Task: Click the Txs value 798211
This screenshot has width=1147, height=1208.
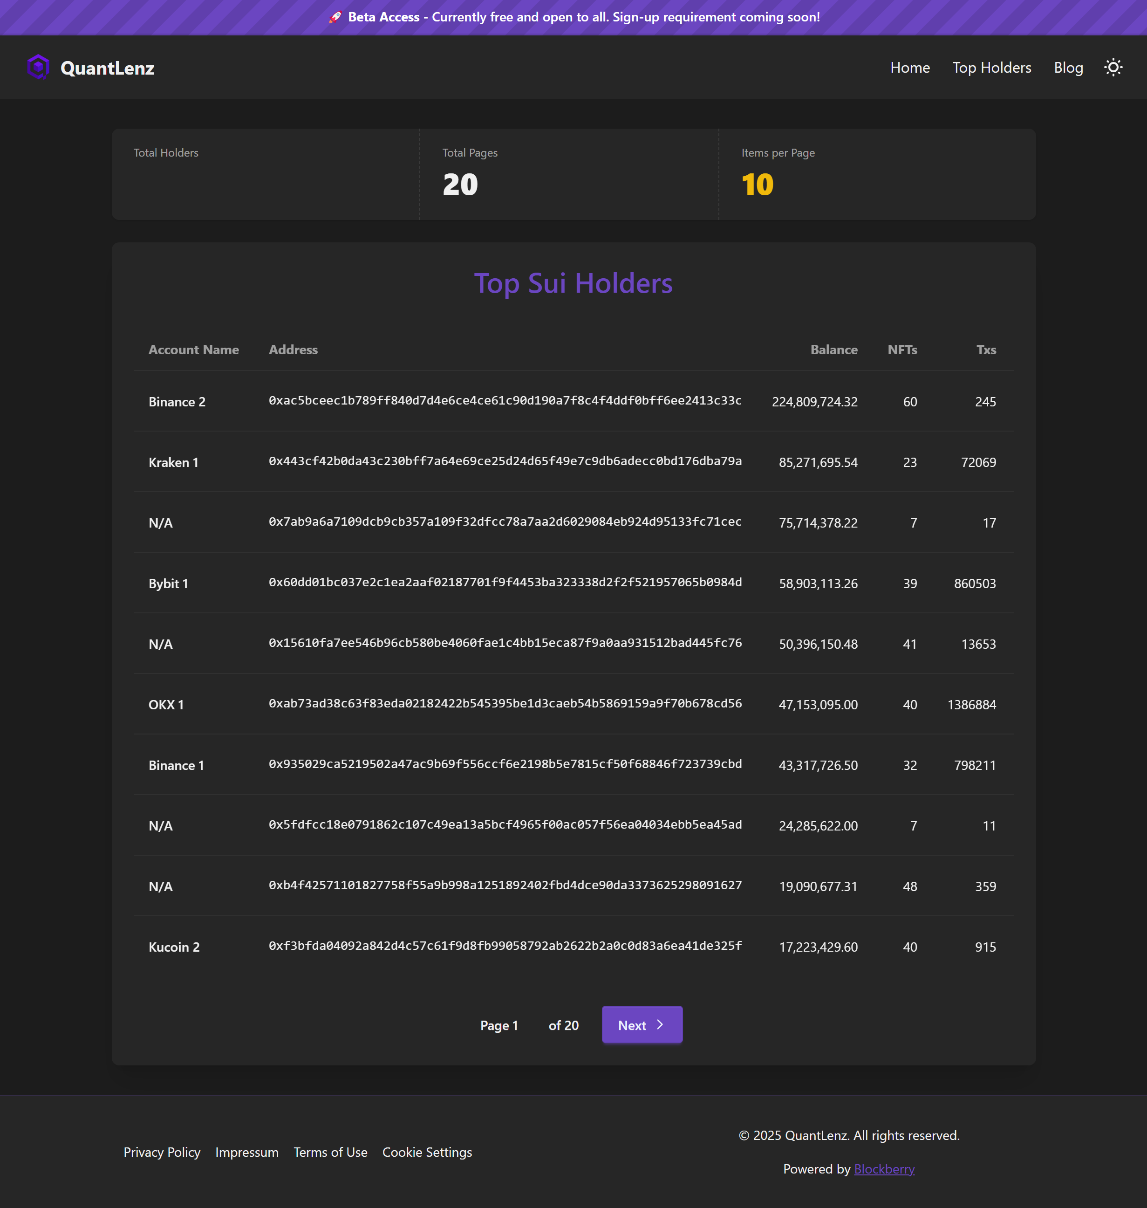Action: tap(975, 765)
